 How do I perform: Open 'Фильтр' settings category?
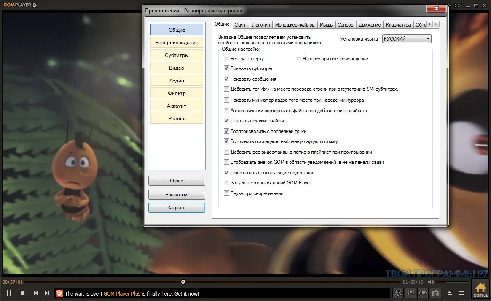pyautogui.click(x=177, y=93)
